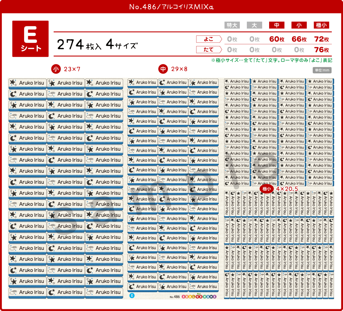The image size is (343, 311).
Task: Click the small No.486 label beside SEALDENAME
Action: (x=175, y=297)
